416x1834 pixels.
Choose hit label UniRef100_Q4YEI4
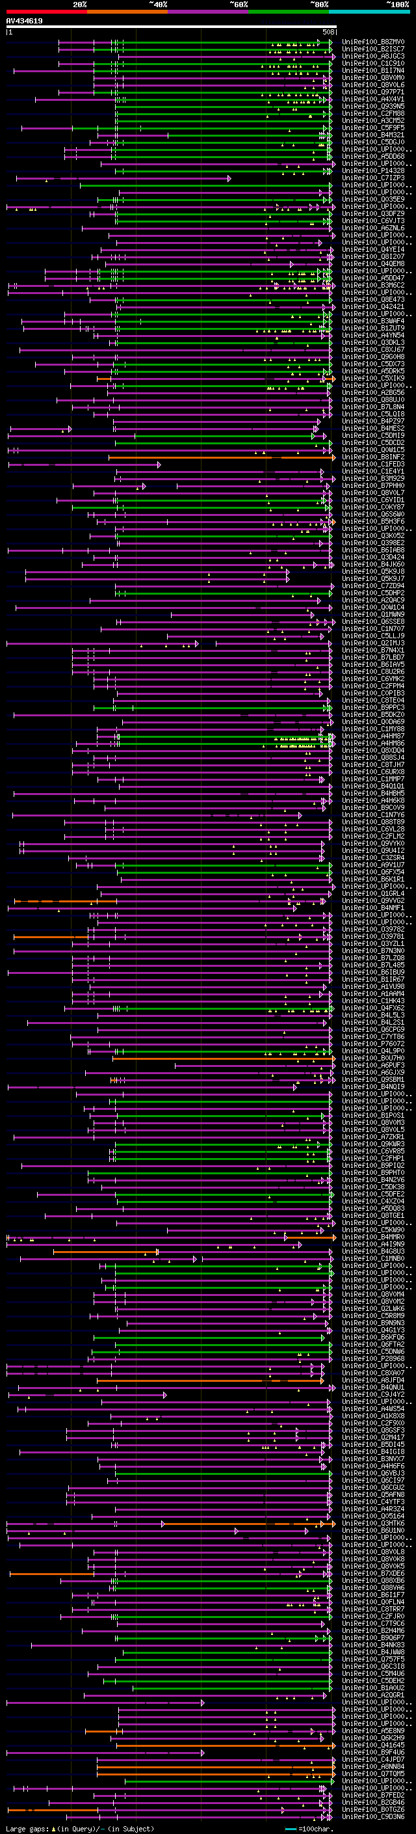[372, 249]
